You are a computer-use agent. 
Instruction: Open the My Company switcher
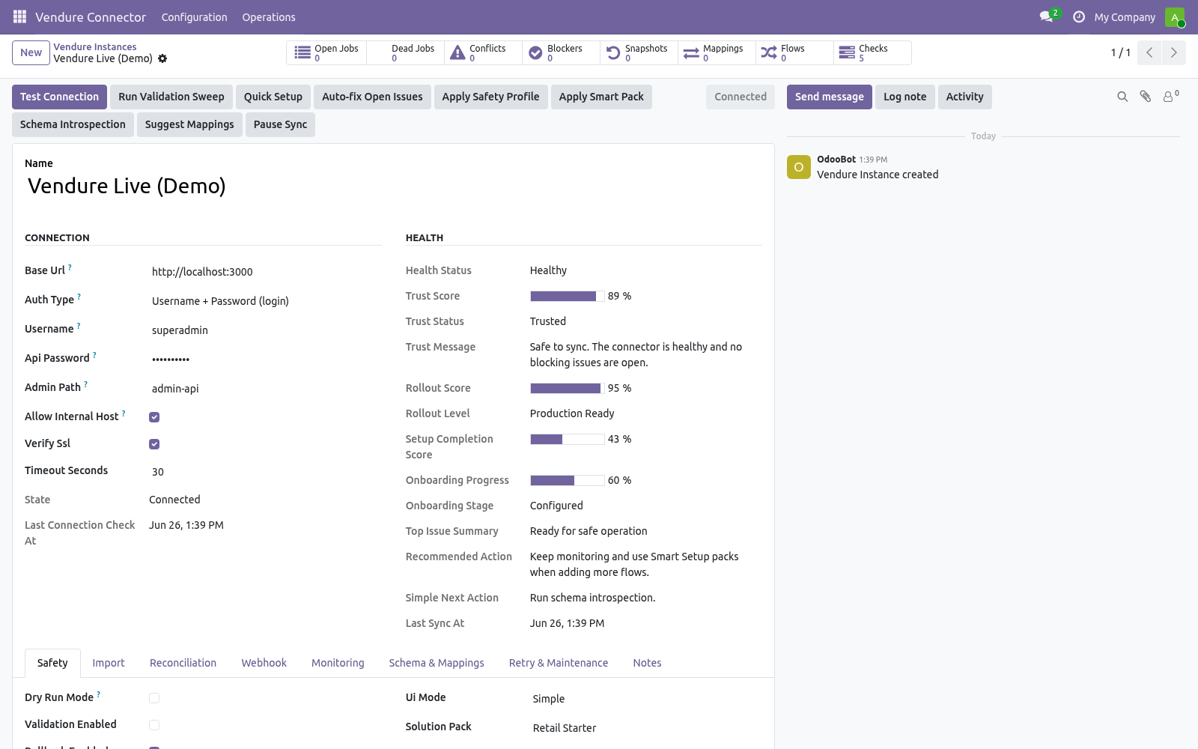[1125, 17]
